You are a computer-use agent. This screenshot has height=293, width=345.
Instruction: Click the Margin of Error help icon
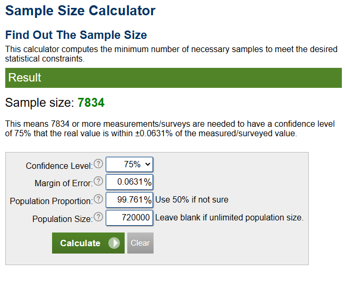point(98,182)
